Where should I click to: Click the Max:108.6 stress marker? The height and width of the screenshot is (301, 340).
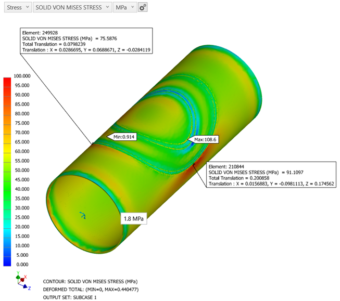click(x=204, y=140)
